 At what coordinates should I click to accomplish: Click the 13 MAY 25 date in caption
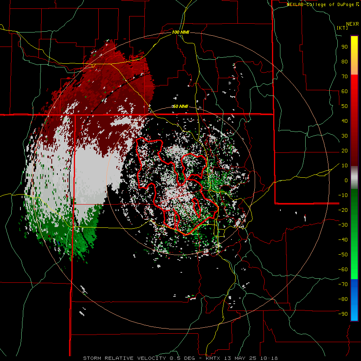point(240,358)
